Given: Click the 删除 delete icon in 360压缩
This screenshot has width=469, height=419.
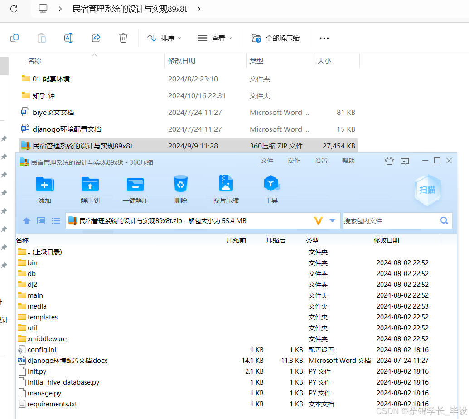Looking at the screenshot, I should 180,189.
